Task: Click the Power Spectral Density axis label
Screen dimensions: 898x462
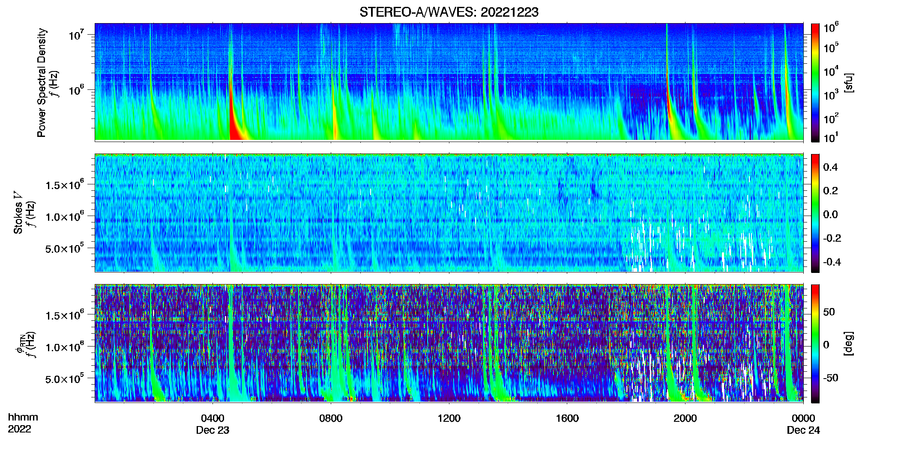Action: (42, 83)
